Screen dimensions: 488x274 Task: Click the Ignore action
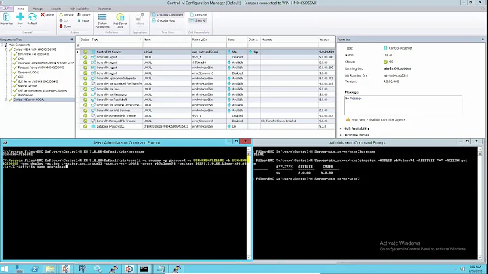tap(84, 15)
